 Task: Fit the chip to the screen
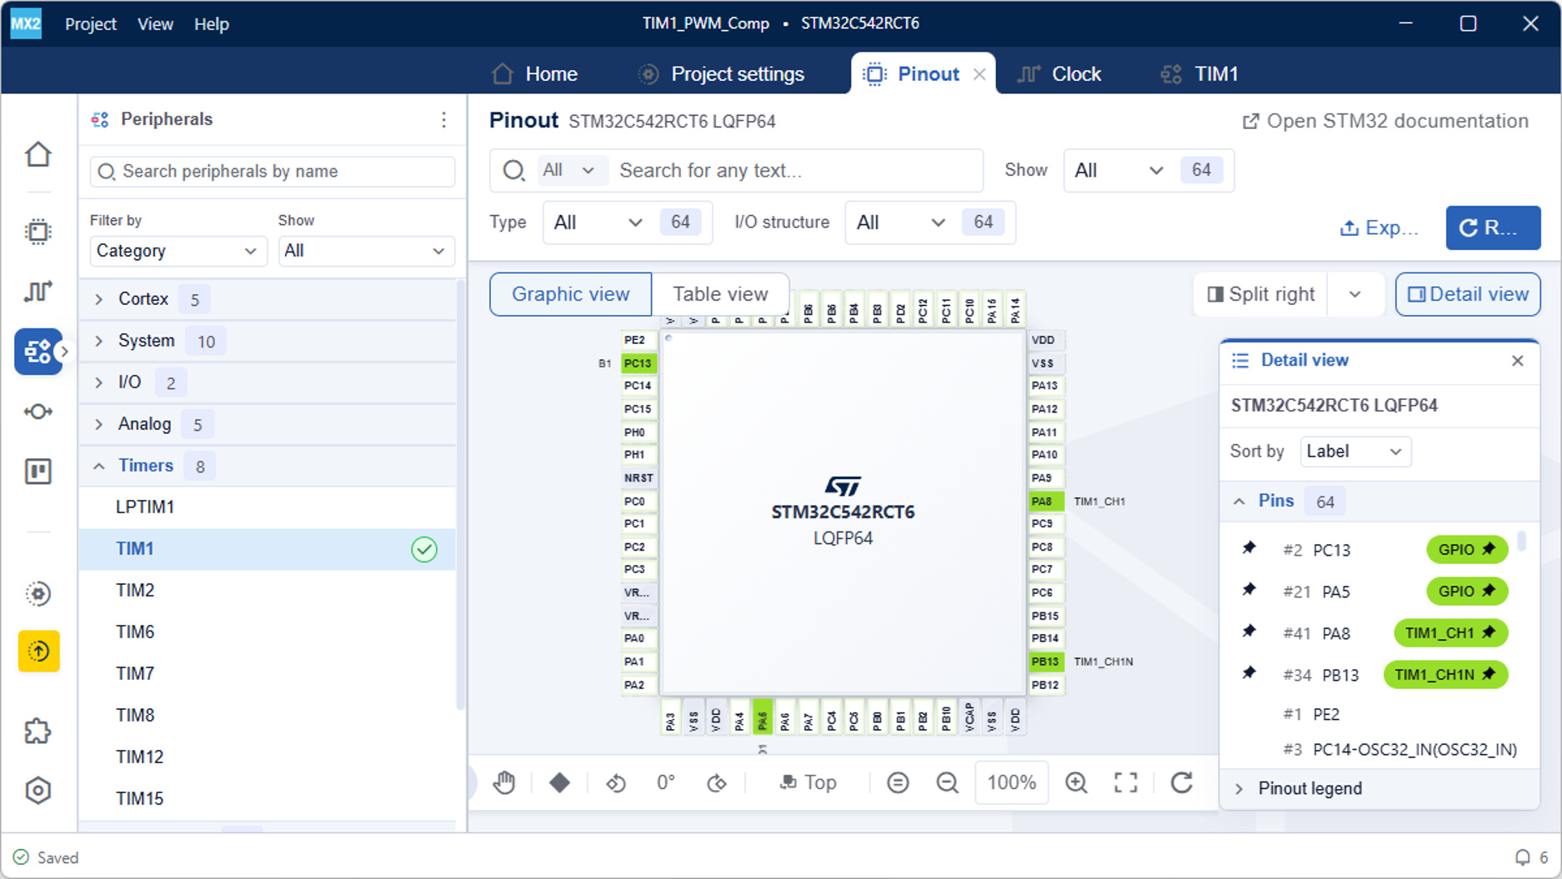pyautogui.click(x=1126, y=782)
